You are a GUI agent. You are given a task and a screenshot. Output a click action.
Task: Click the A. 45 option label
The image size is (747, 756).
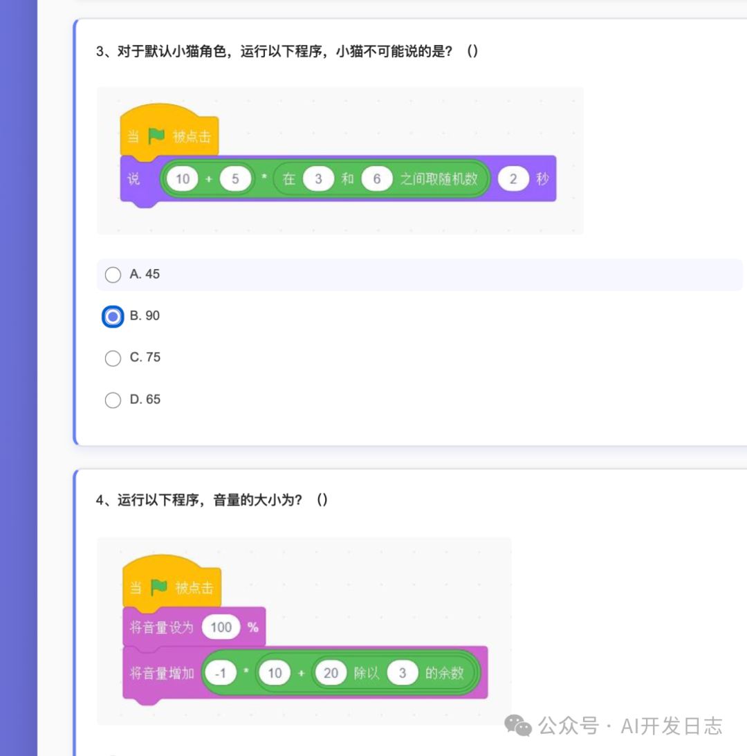pyautogui.click(x=145, y=275)
